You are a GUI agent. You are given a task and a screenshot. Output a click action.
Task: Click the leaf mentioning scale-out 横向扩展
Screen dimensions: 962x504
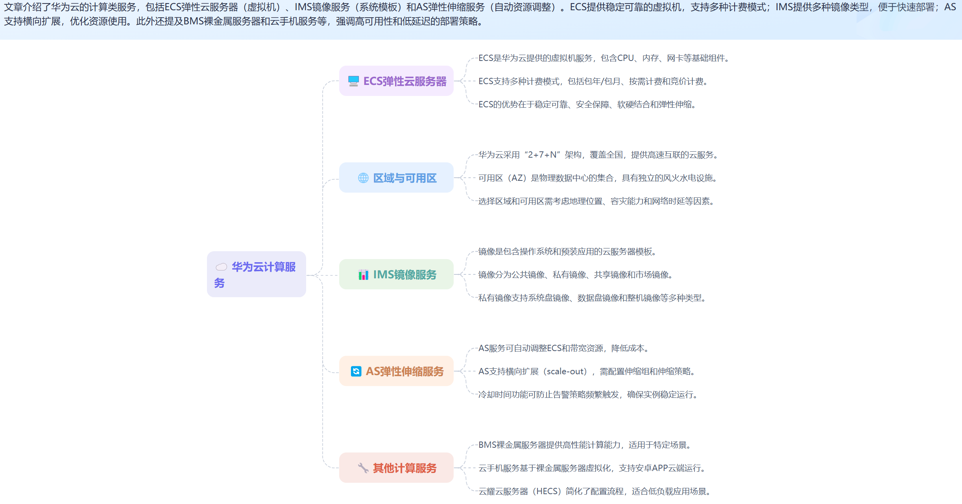[587, 372]
